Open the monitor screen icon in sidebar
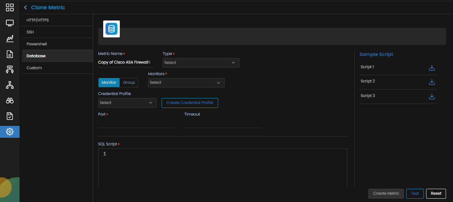Image resolution: width=453 pixels, height=202 pixels. (x=10, y=23)
